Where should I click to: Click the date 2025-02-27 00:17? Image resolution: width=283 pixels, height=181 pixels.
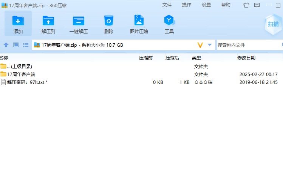pos(258,75)
